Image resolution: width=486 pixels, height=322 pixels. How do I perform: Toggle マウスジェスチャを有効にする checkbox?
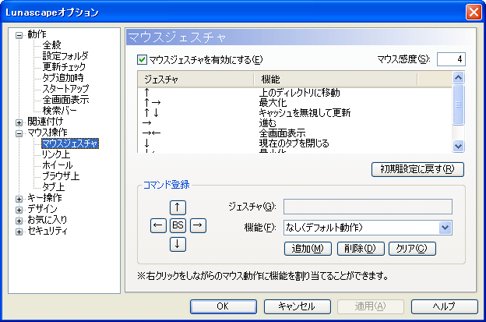coord(142,59)
